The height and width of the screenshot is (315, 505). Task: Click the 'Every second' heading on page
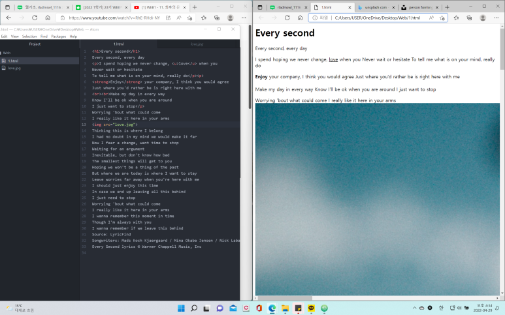point(285,33)
